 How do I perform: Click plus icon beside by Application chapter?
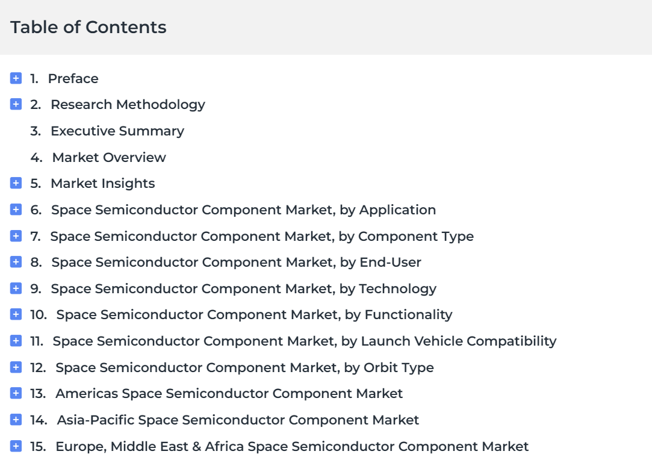pos(16,210)
